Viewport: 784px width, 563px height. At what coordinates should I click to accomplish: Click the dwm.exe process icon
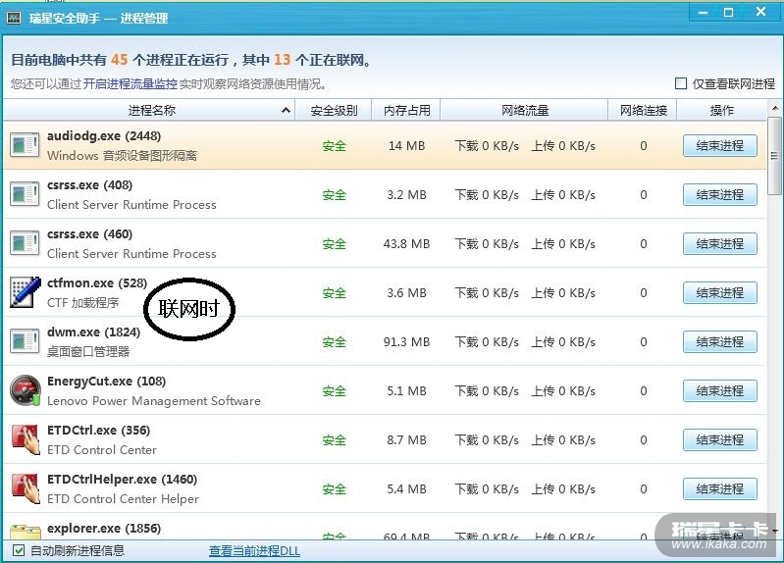(x=25, y=341)
